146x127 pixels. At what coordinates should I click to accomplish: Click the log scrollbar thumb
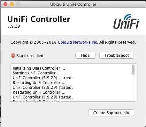click(133, 70)
